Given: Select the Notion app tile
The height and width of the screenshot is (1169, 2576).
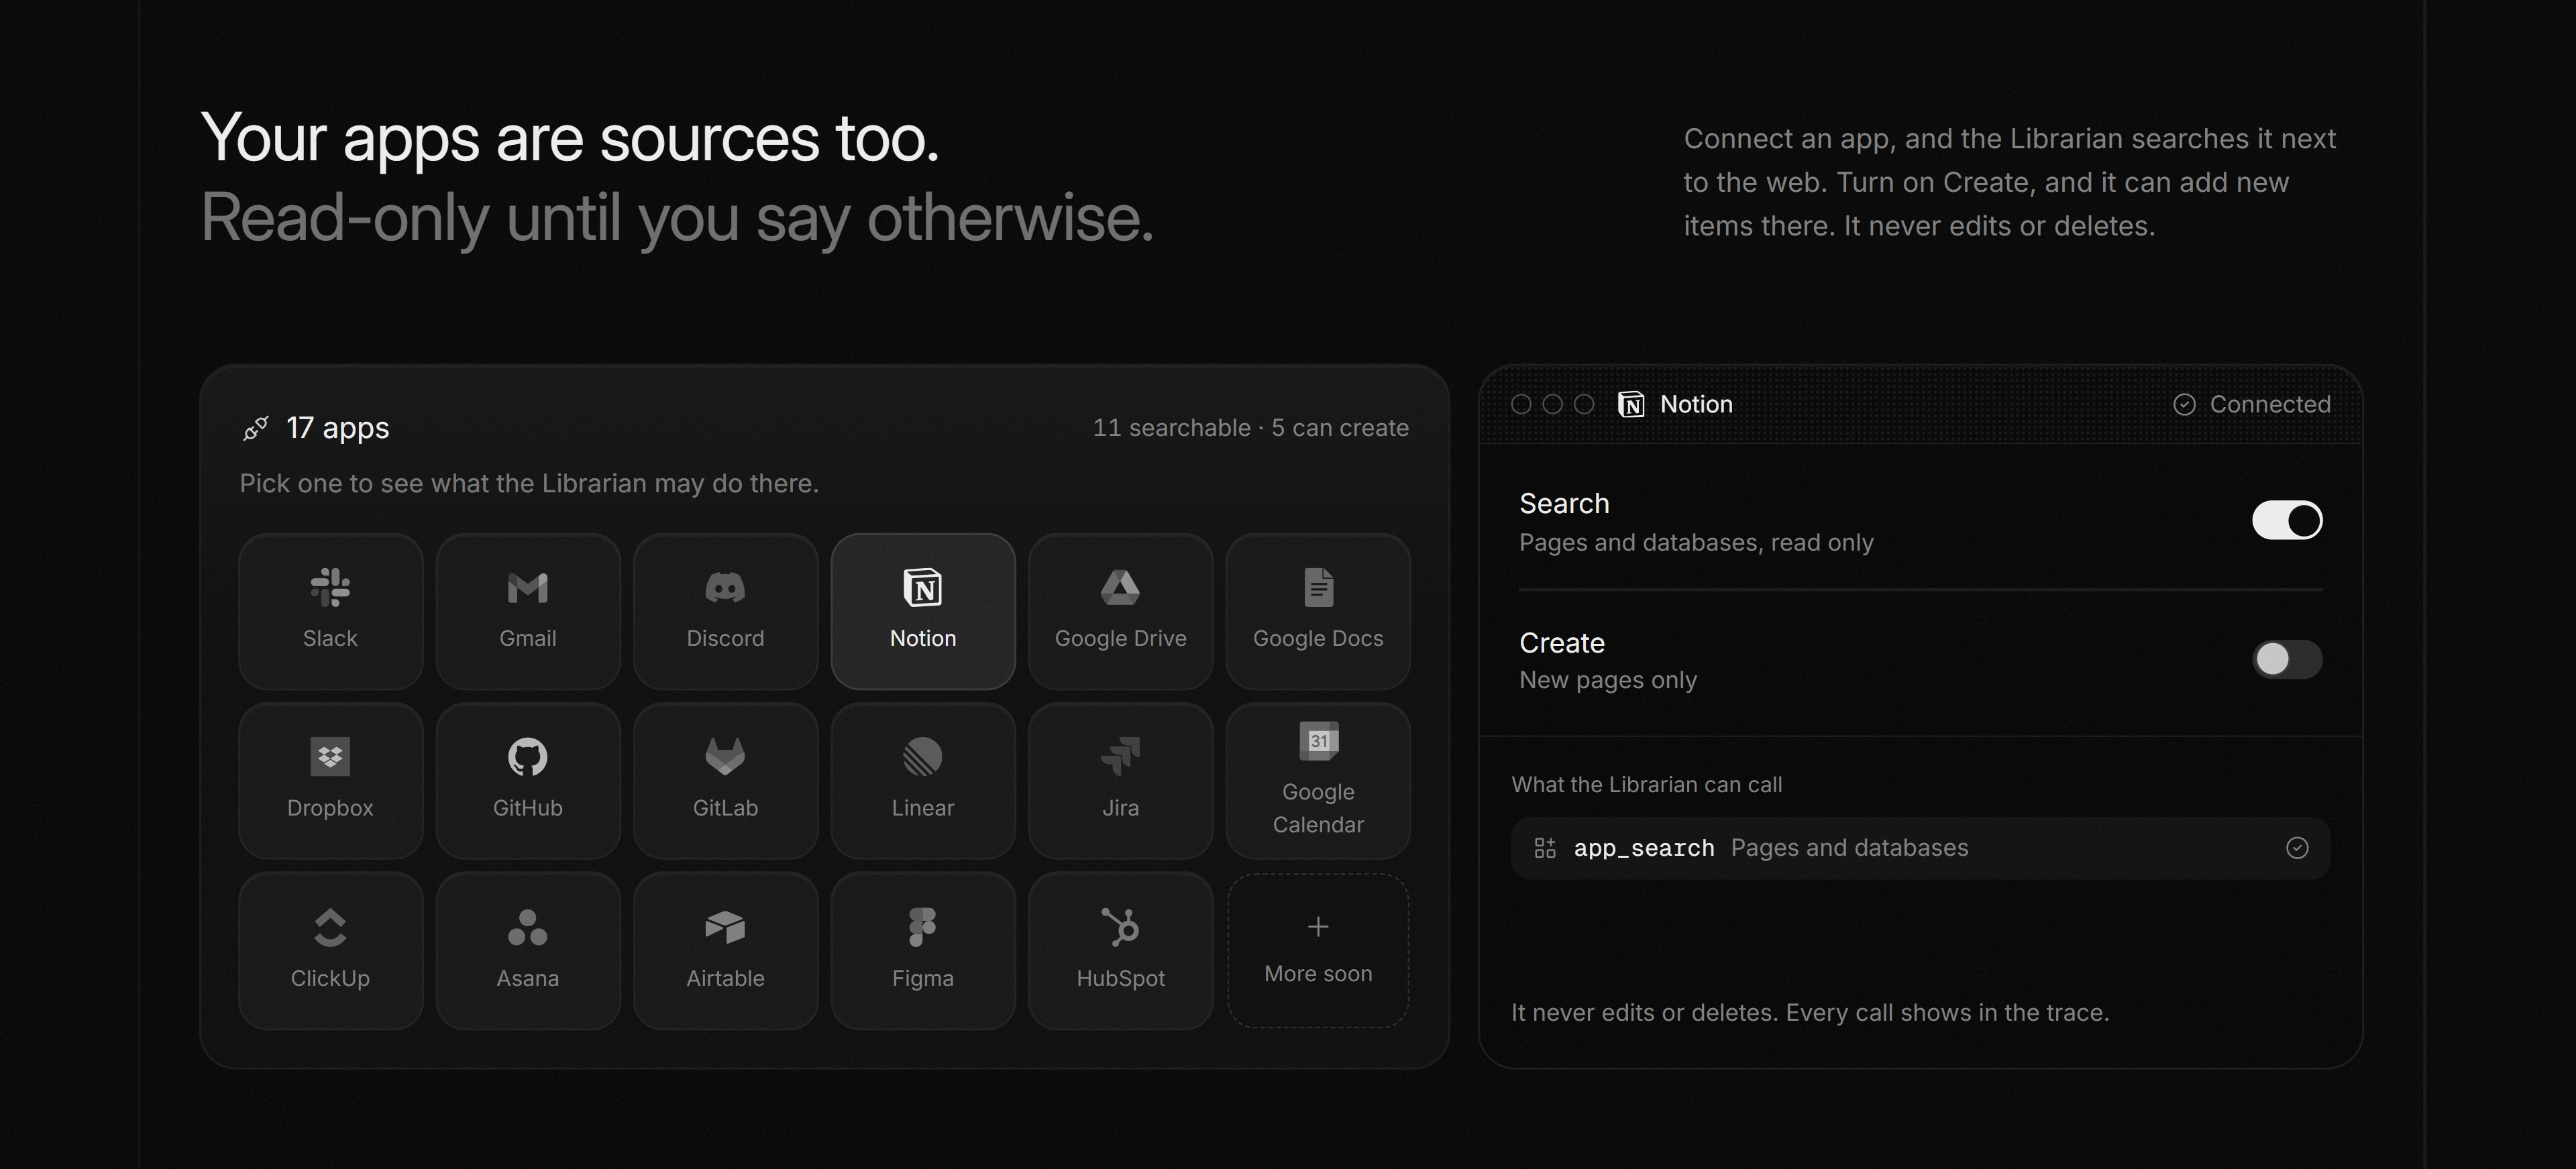Looking at the screenshot, I should [x=923, y=611].
